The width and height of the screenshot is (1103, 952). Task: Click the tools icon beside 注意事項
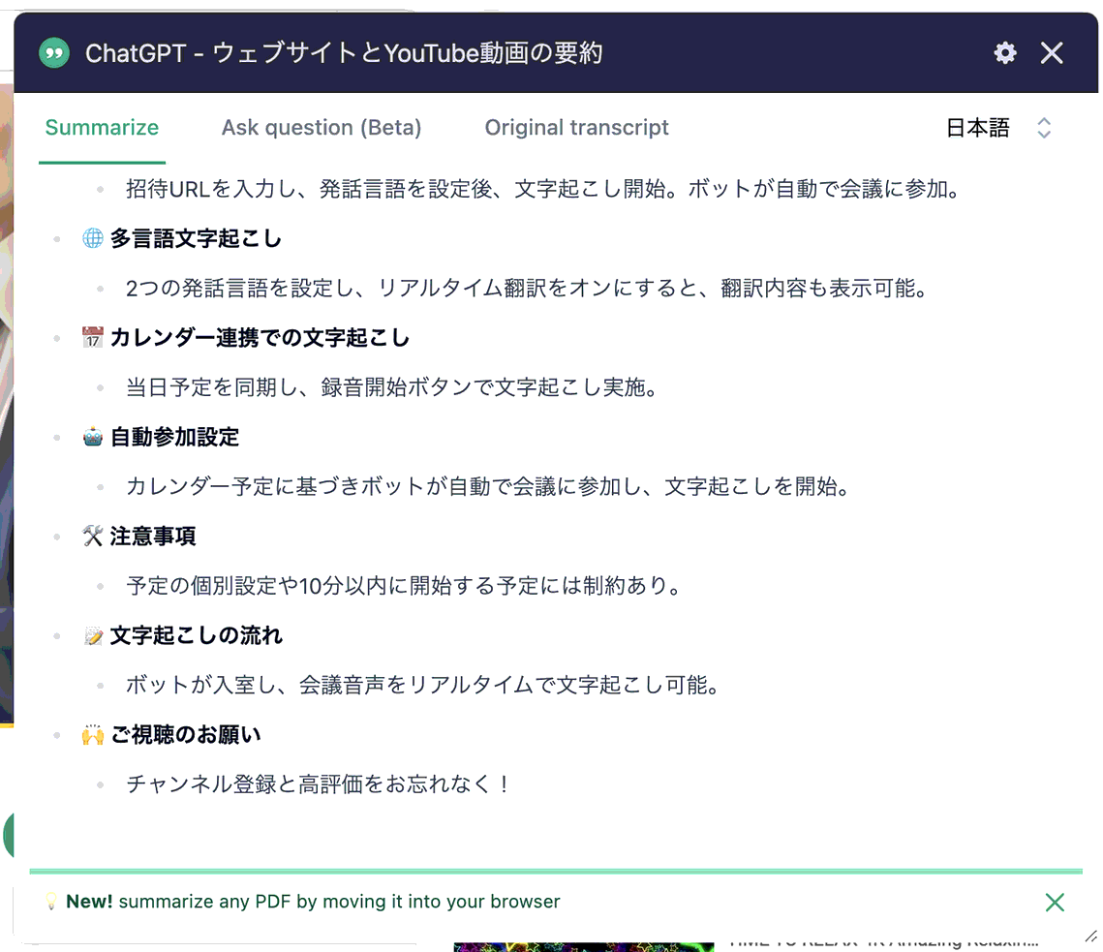pyautogui.click(x=93, y=536)
